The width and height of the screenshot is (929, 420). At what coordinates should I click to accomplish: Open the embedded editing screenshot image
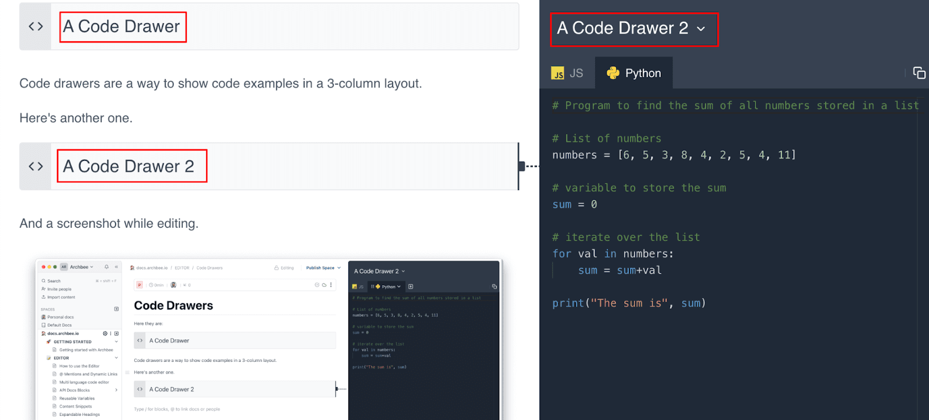point(268,340)
